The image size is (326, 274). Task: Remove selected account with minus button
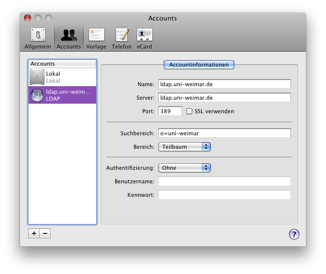click(45, 233)
